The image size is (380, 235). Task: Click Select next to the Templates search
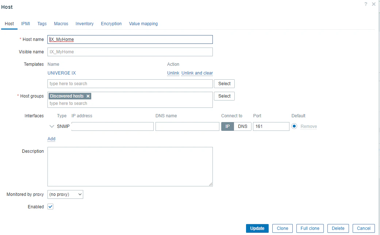point(224,84)
